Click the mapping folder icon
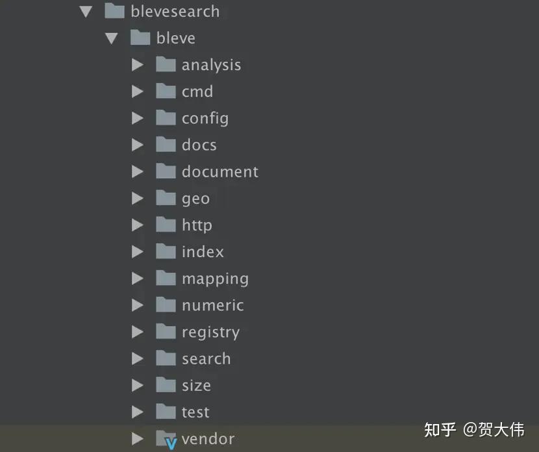The image size is (539, 452). [166, 278]
